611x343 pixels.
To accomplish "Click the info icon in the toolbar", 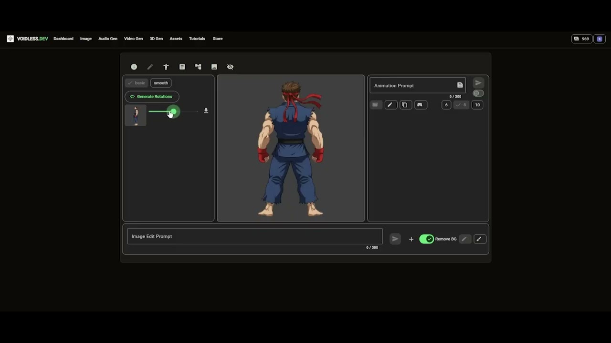I will click(134, 67).
